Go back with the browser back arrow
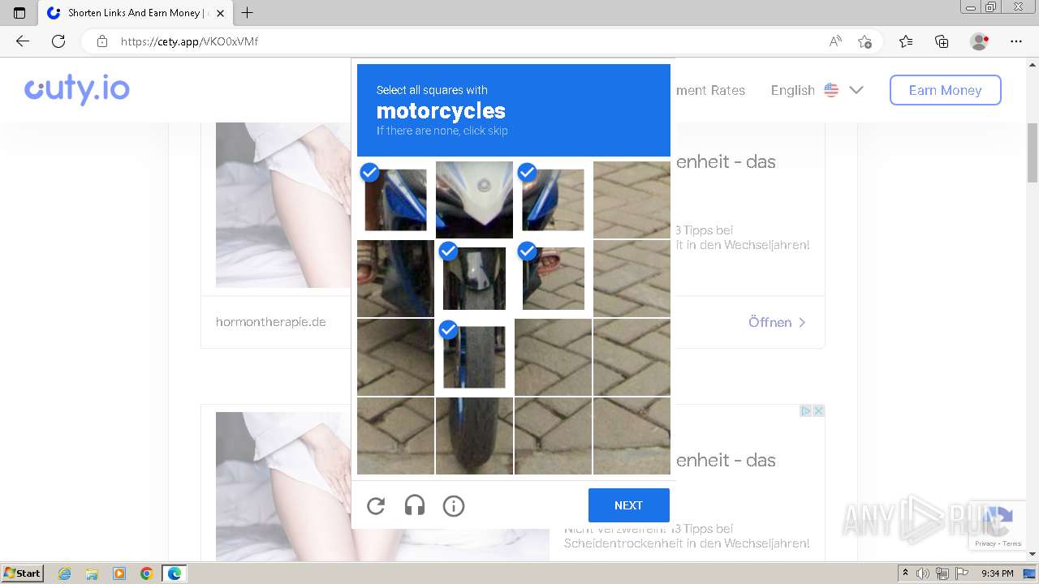Screen dimensions: 1039x584 23,41
